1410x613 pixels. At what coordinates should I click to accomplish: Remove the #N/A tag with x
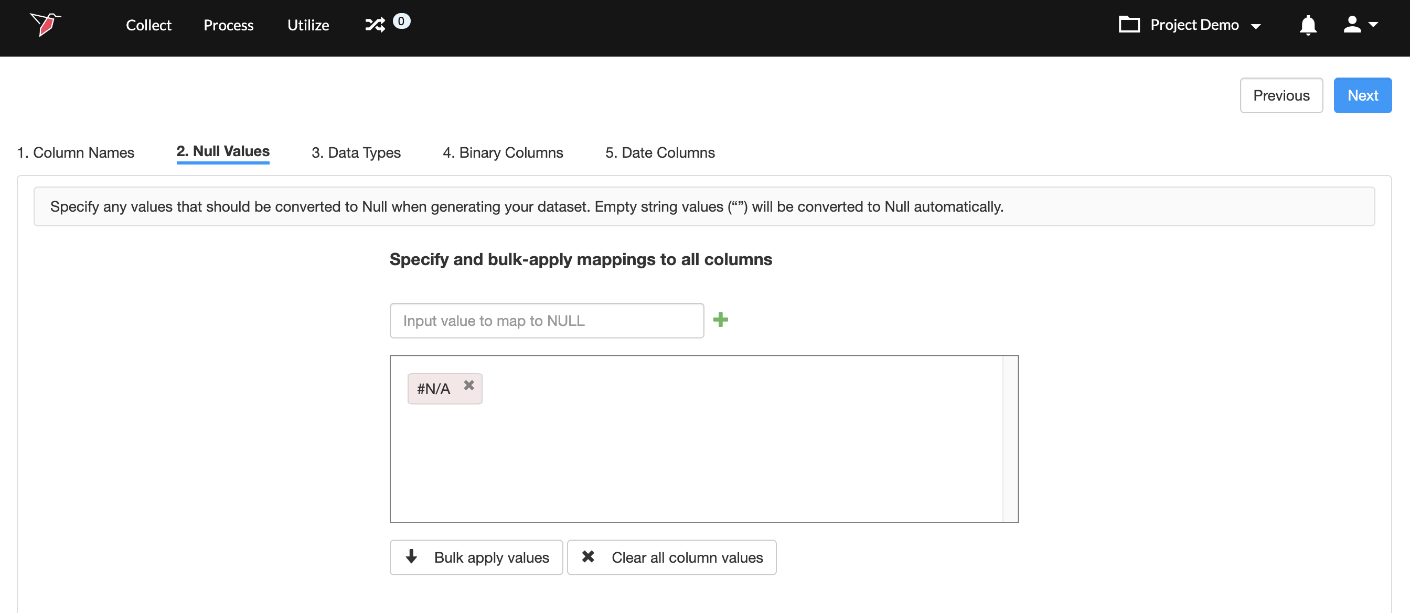pyautogui.click(x=468, y=385)
